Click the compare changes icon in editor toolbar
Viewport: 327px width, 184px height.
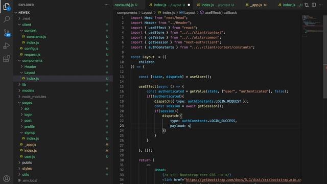click(x=307, y=5)
